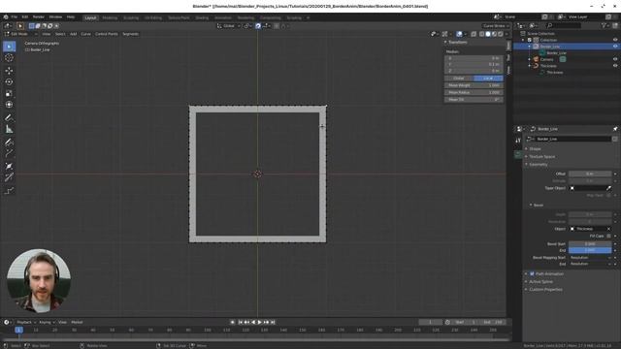621x349 pixels.
Task: Click the Play Reverse timeline button
Action: pos(253,323)
